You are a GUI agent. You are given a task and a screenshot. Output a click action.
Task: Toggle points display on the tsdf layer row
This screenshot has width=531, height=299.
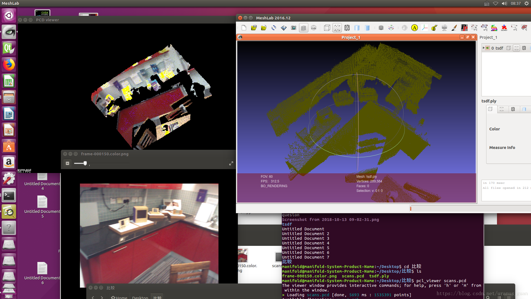pos(516,48)
